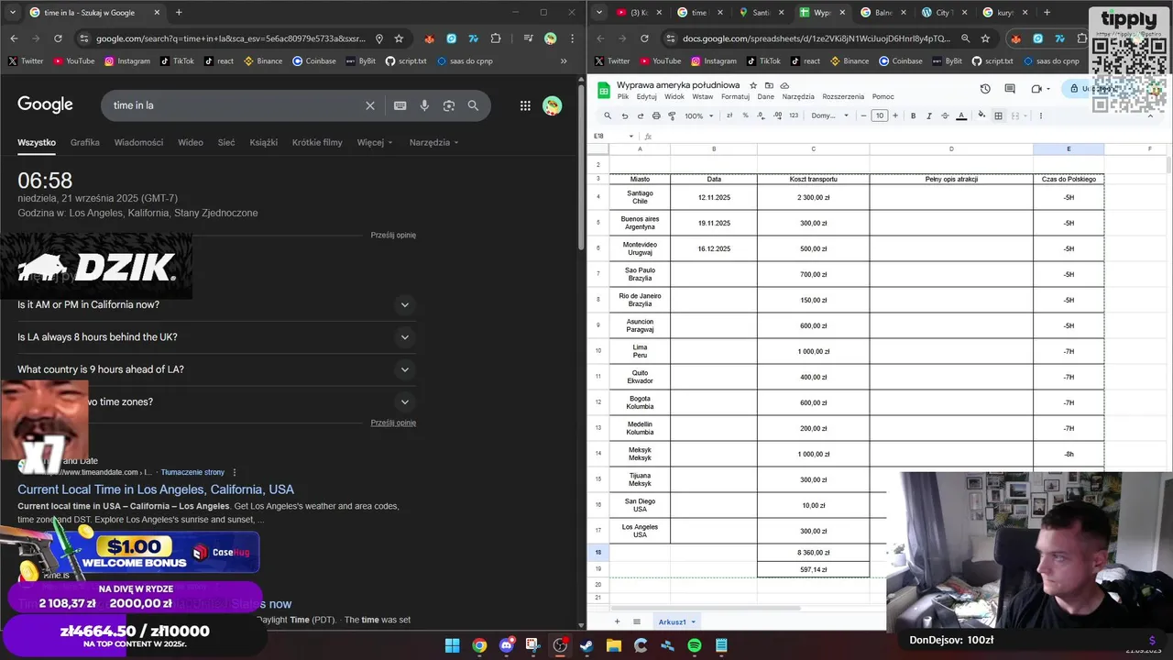Star the Wyprawa ameryka południowa document
The height and width of the screenshot is (660, 1173).
[753, 85]
